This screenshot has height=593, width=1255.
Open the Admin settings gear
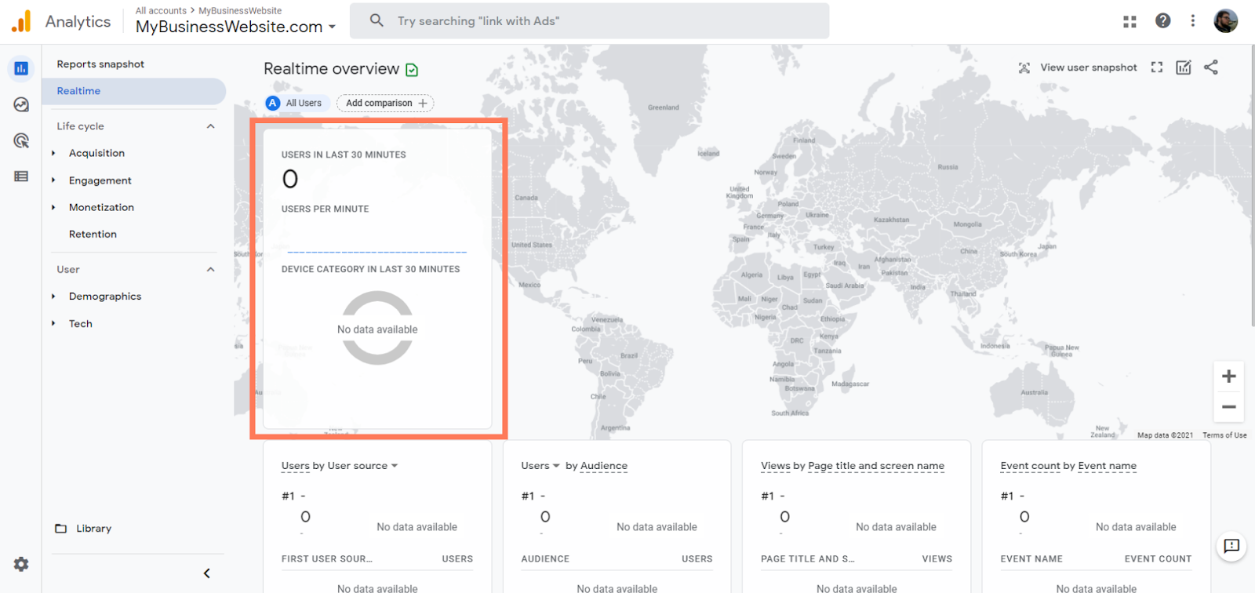click(21, 564)
